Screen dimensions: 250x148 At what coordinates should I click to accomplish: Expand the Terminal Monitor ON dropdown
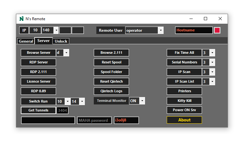click(x=142, y=101)
